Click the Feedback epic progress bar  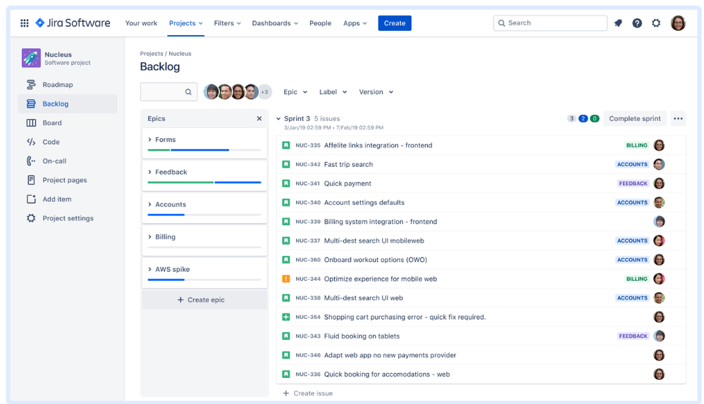[x=204, y=182]
